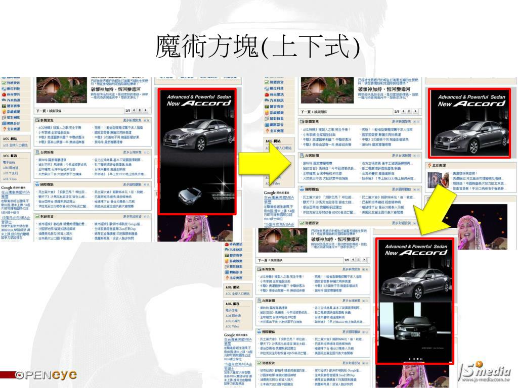Go to next slide in left screenshot slideshow
Viewport: 518px width, 388px height.
pos(146,110)
